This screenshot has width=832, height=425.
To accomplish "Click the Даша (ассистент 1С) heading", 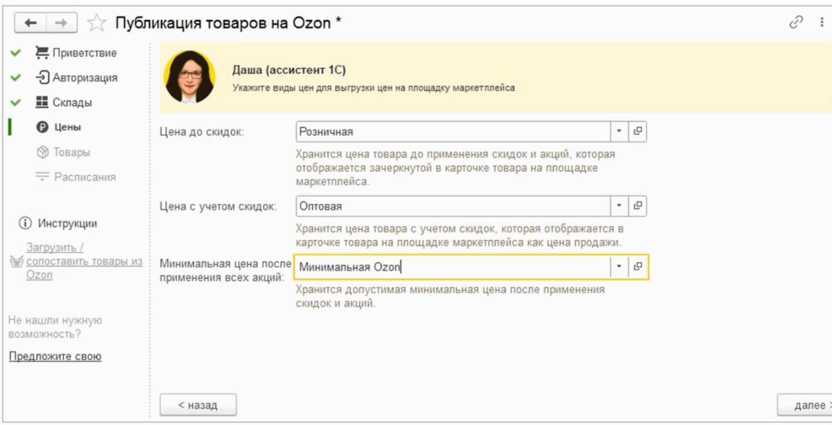I will click(289, 70).
